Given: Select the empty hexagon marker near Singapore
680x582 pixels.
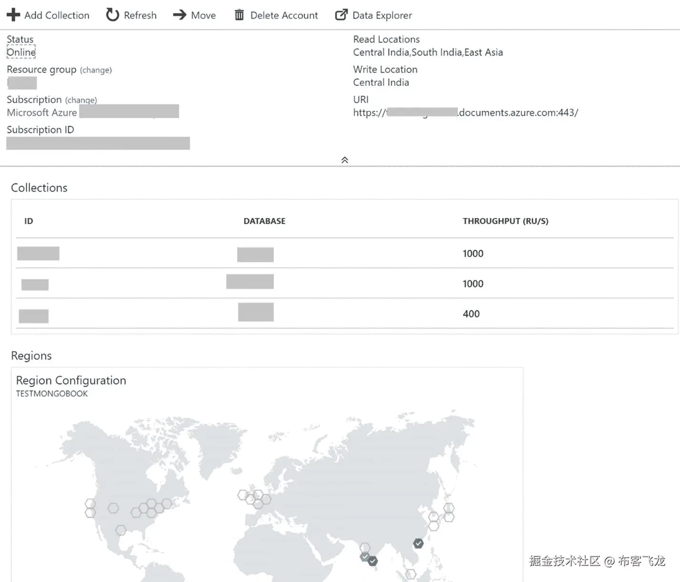Looking at the screenshot, I should [x=410, y=574].
